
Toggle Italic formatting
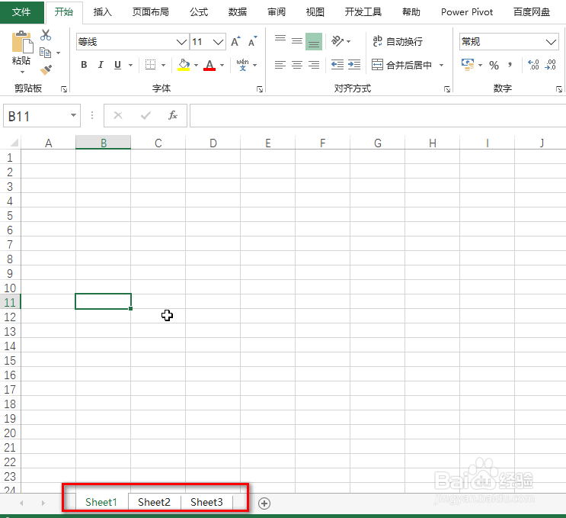(101, 65)
